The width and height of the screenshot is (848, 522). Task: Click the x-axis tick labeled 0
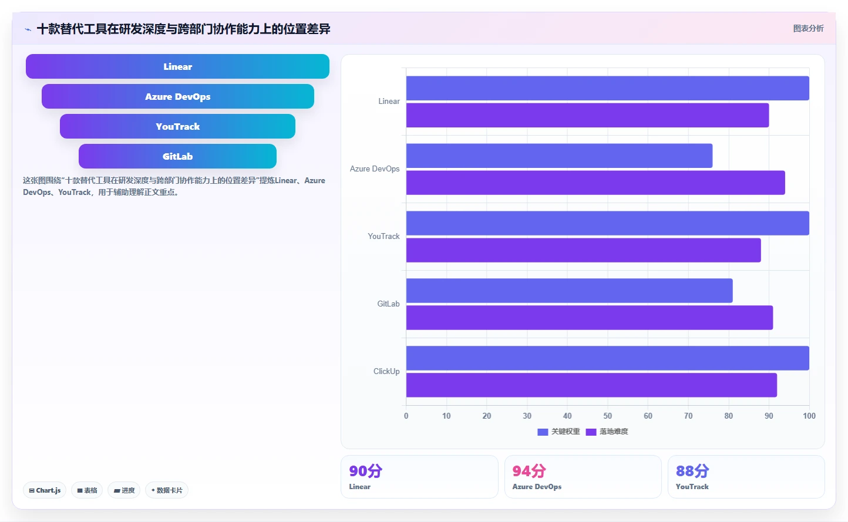tap(406, 416)
